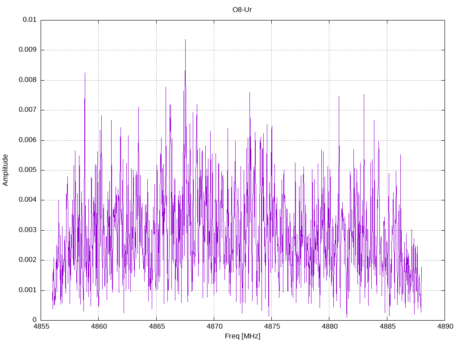This screenshot has height=342, width=457.
Task: Click the x-axis tick label 4865
Action: (157, 326)
